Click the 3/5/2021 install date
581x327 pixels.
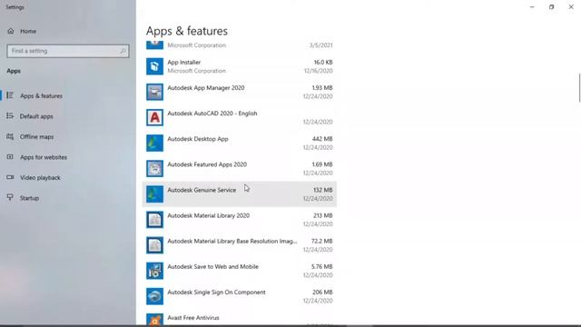[x=320, y=45]
